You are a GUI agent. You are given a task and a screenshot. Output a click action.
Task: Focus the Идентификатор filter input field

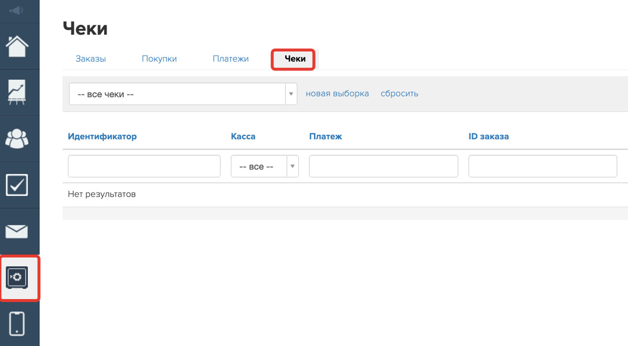click(x=144, y=166)
